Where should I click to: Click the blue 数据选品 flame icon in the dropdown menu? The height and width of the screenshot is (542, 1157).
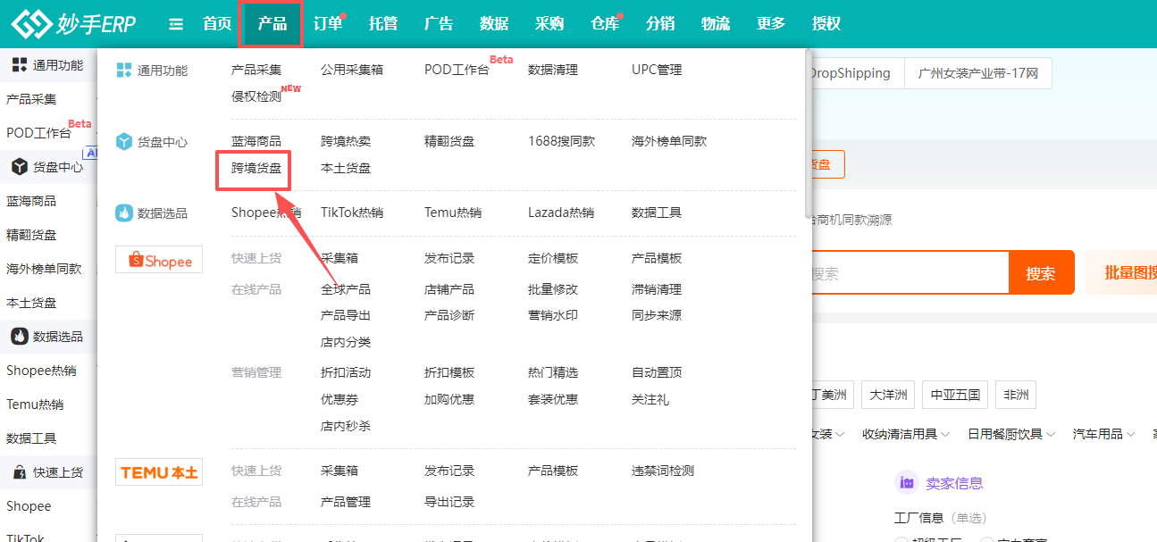coord(124,213)
